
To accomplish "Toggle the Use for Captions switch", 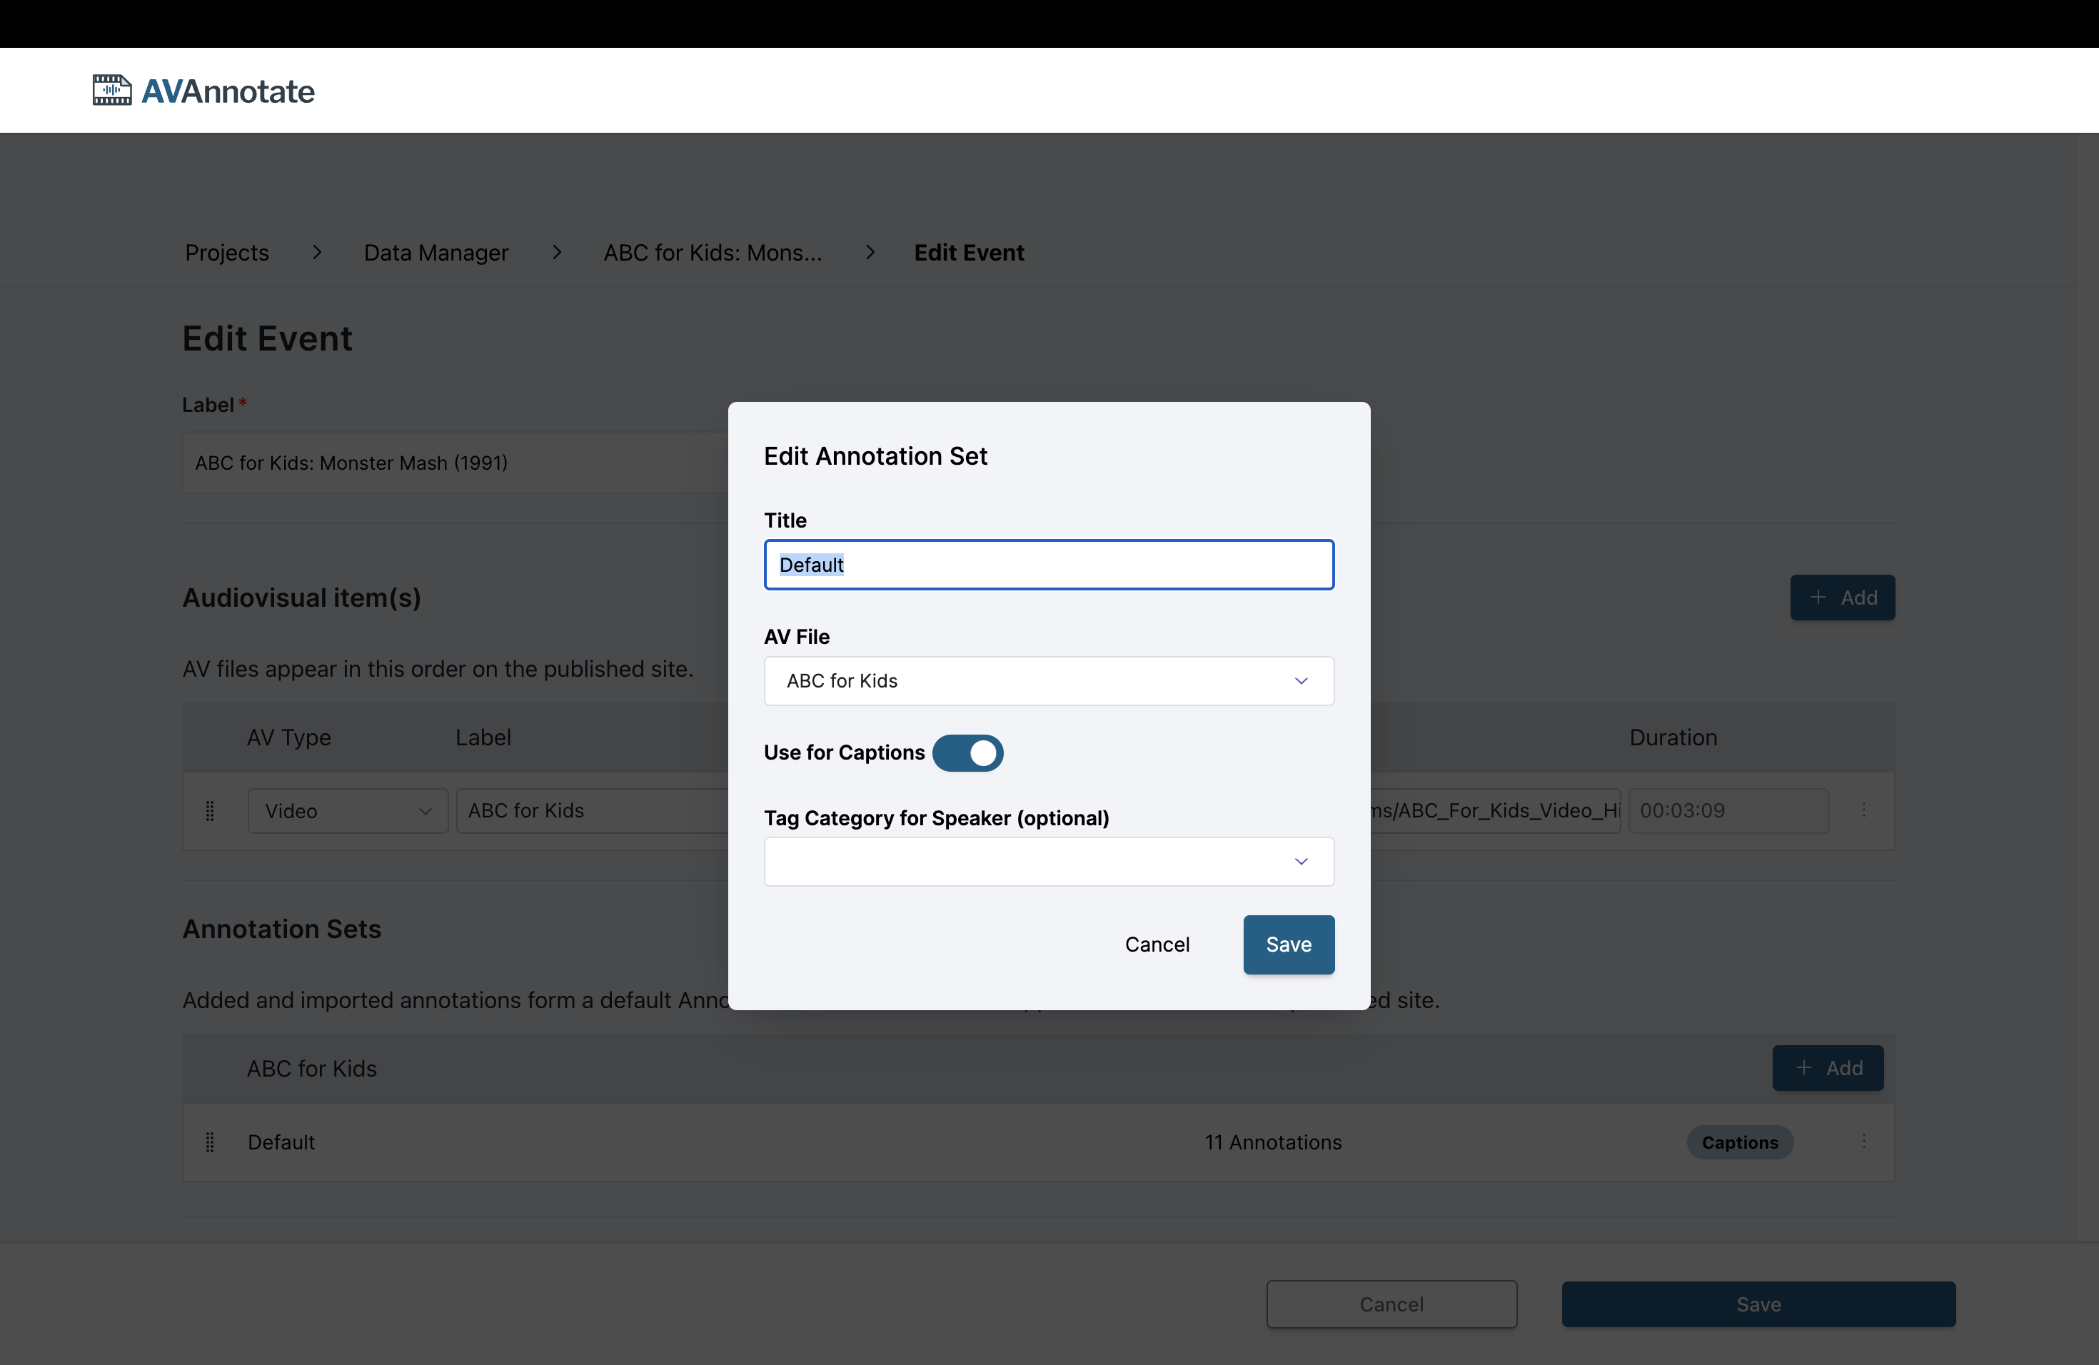I will (967, 752).
